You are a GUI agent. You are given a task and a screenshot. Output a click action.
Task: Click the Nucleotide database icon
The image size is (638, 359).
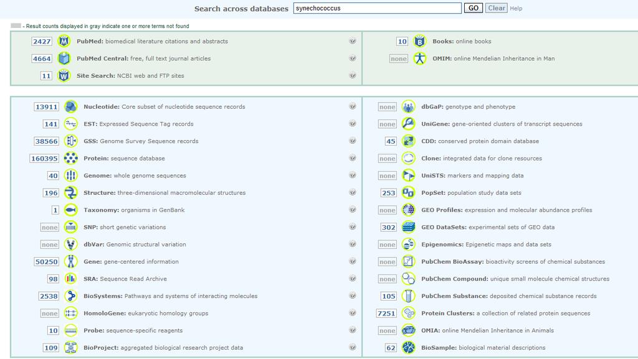point(71,106)
